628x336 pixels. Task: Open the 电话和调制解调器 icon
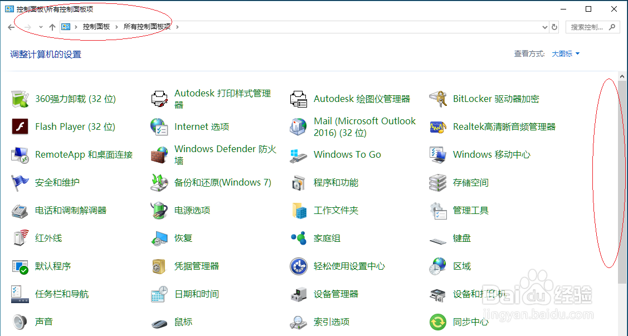tap(20, 210)
